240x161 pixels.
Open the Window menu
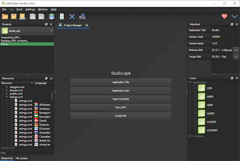point(43,9)
